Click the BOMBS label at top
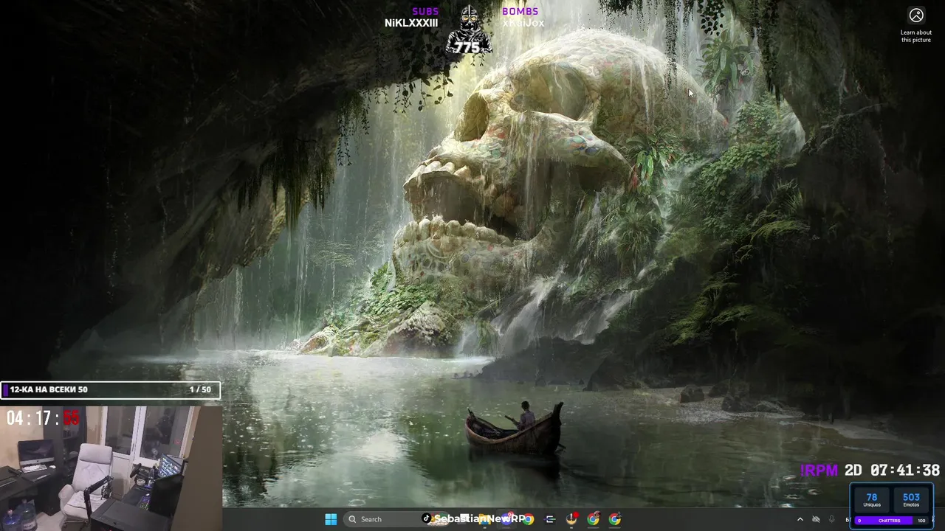 [x=520, y=11]
